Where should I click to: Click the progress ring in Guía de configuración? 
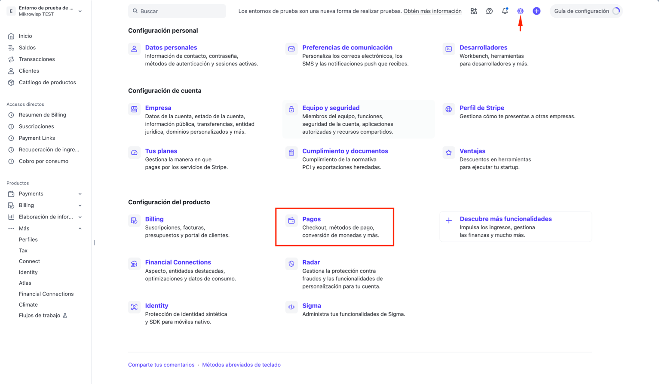616,11
